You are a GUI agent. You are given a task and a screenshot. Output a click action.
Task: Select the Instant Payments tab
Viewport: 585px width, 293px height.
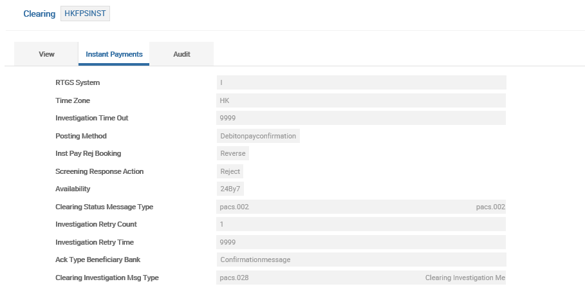tap(114, 54)
